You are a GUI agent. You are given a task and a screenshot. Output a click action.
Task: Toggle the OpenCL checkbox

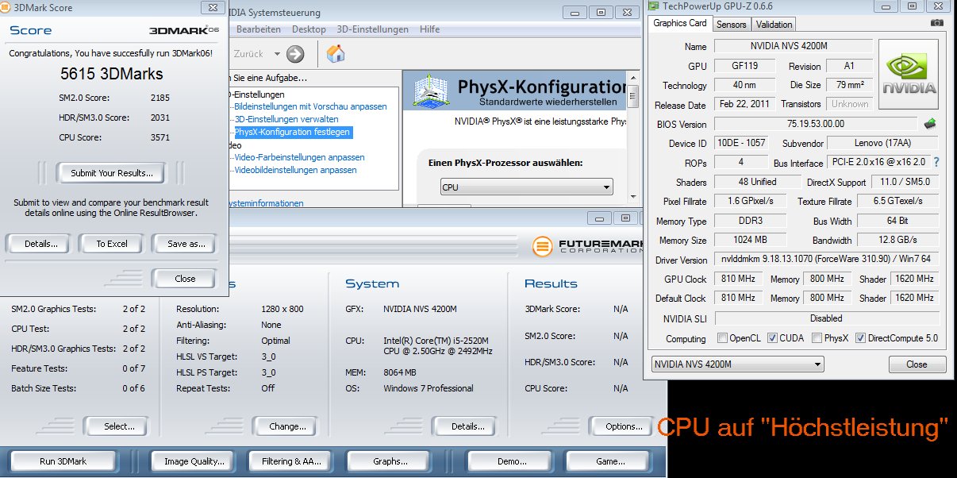pyautogui.click(x=722, y=338)
